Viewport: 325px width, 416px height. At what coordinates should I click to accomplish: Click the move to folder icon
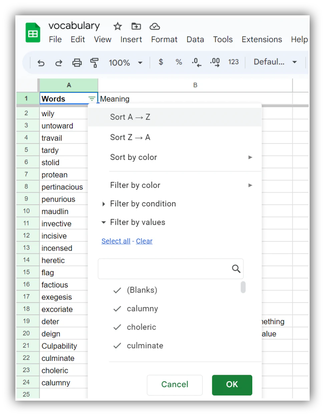[136, 26]
